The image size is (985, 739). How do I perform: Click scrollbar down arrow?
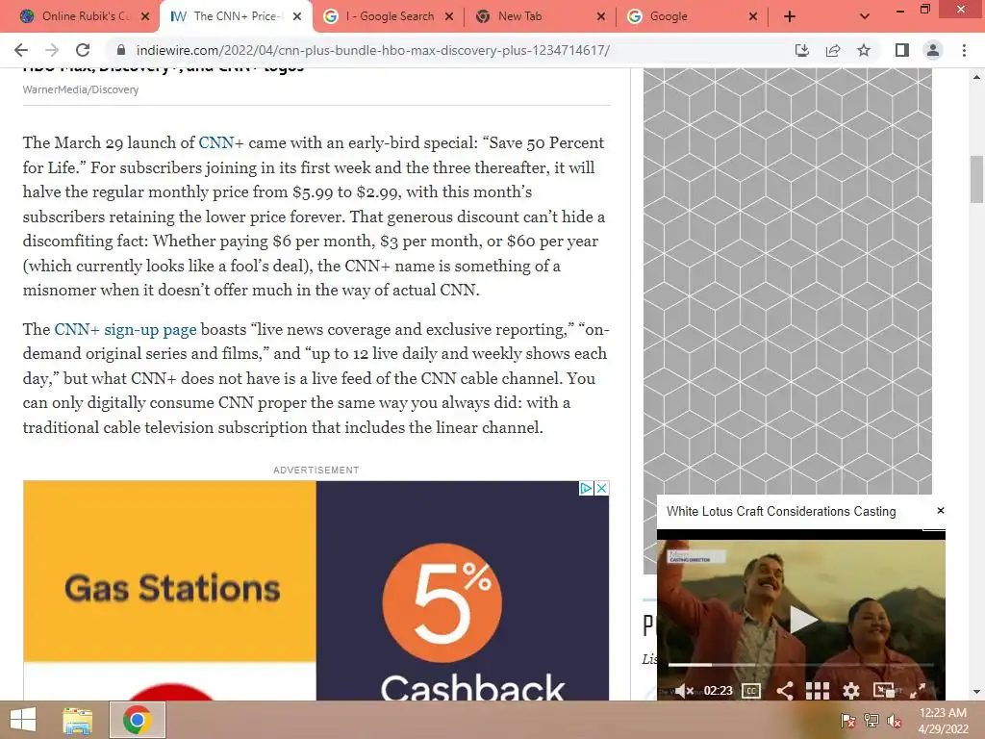(976, 692)
